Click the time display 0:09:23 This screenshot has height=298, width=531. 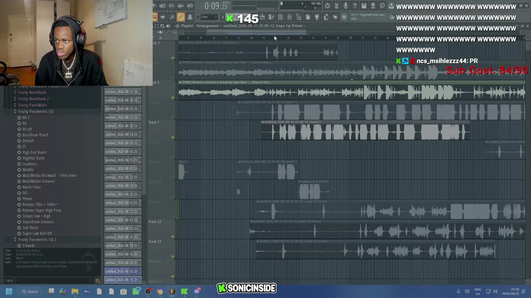click(x=216, y=6)
